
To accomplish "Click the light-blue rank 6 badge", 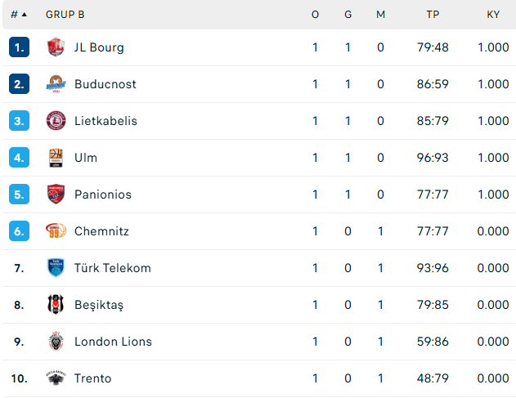I will (20, 231).
